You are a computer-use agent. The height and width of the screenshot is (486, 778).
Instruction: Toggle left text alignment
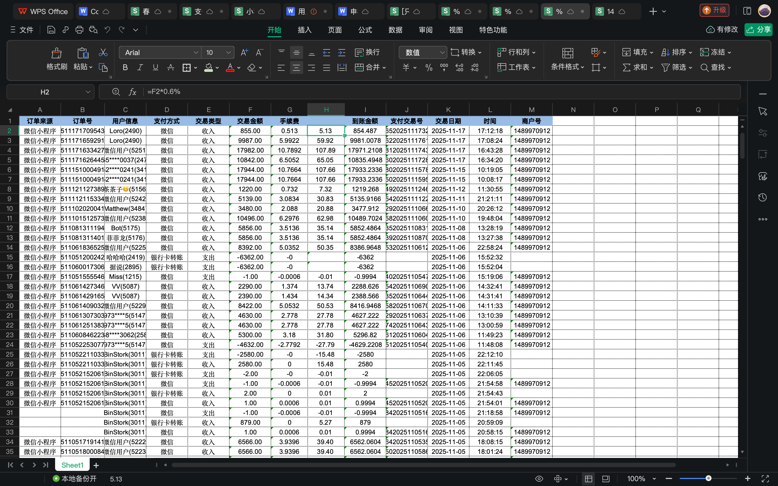(281, 67)
